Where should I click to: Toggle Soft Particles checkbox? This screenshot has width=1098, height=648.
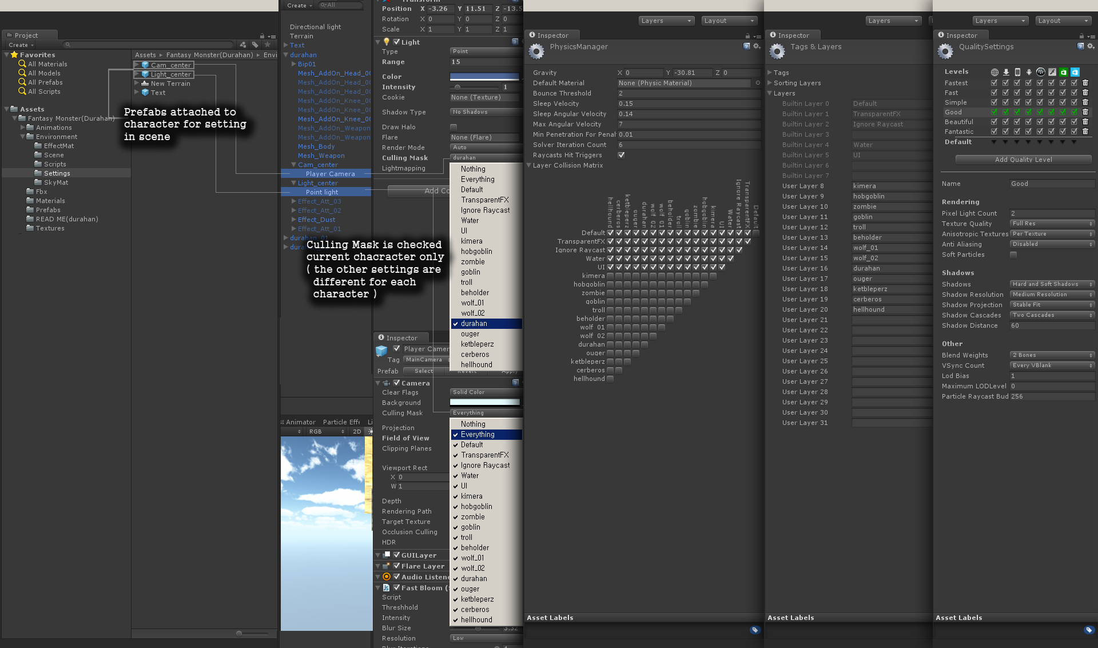point(1013,255)
